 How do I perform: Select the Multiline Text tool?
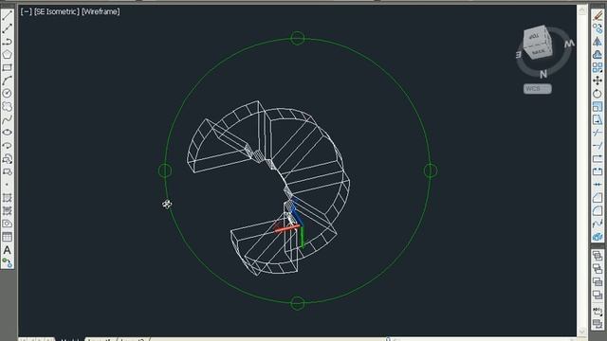7,250
